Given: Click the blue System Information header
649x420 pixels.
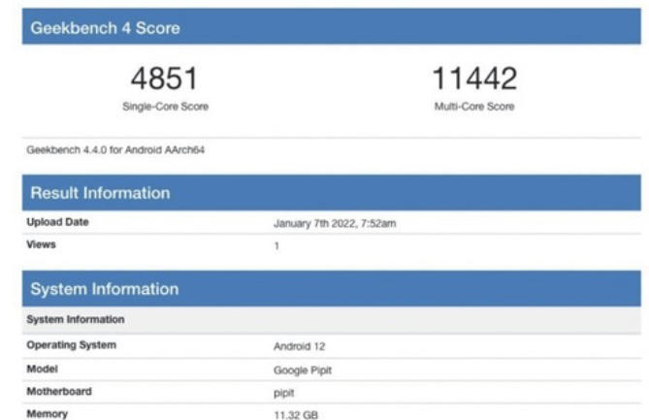Looking at the screenshot, I should click(x=332, y=289).
